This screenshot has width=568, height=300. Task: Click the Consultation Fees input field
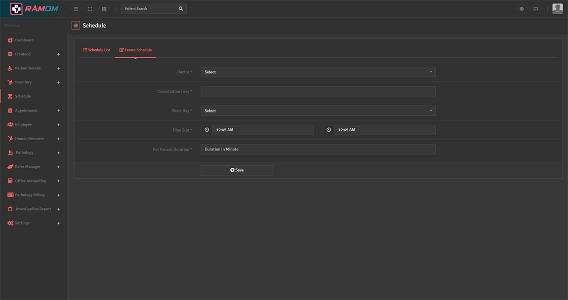point(318,91)
